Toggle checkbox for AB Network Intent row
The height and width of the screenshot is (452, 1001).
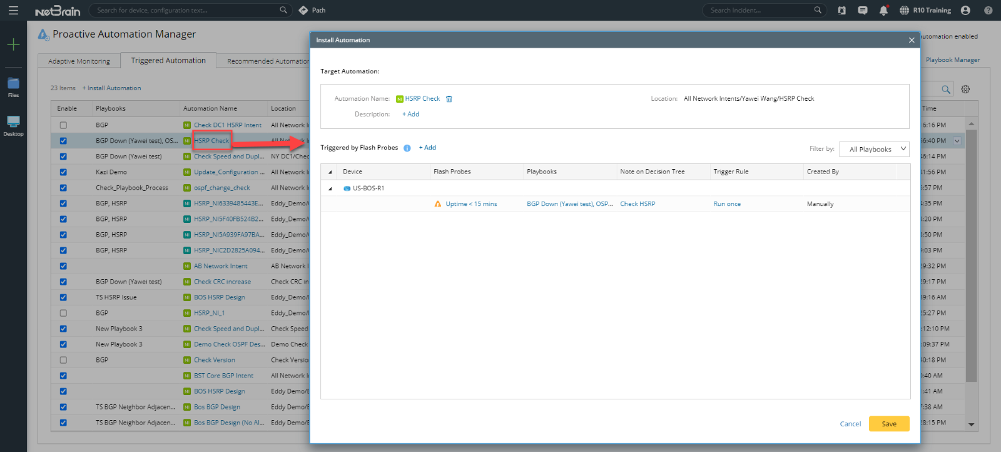tap(63, 266)
